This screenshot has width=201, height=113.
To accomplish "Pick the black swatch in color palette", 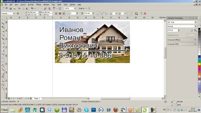I will tap(199, 29).
